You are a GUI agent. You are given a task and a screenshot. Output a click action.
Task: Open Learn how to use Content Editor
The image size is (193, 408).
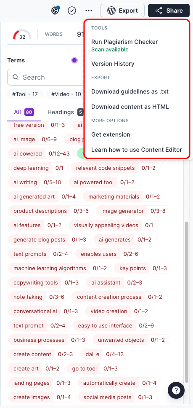pos(137,150)
